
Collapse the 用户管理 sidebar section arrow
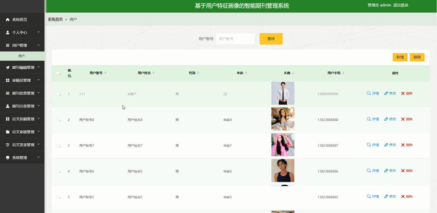tap(38, 45)
